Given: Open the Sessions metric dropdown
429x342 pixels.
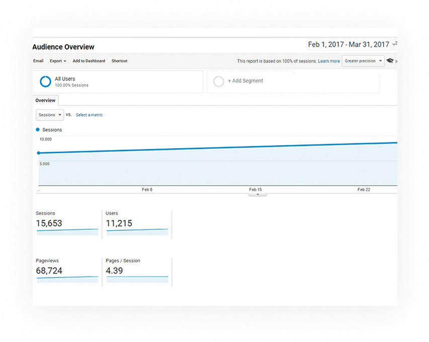Looking at the screenshot, I should click(50, 115).
